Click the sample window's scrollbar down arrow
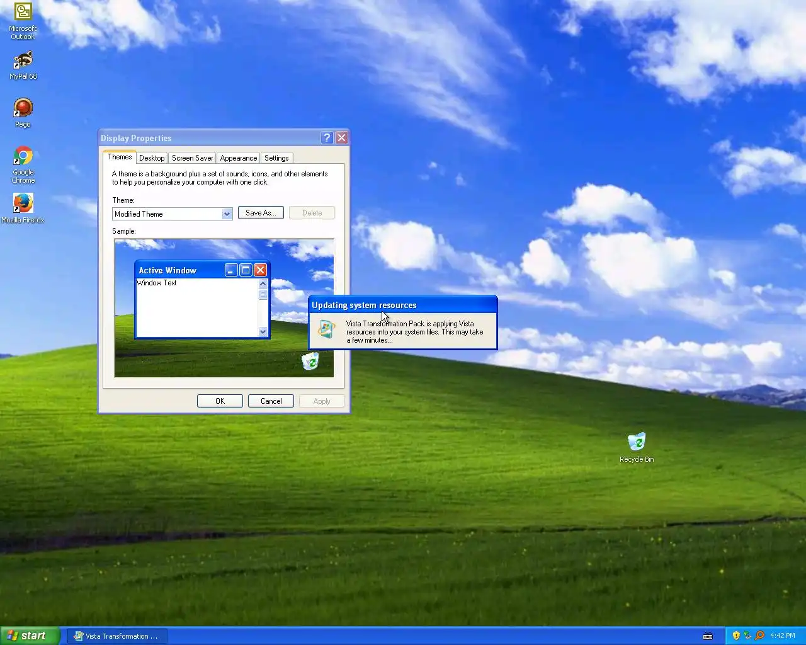The image size is (806, 645). [x=263, y=331]
